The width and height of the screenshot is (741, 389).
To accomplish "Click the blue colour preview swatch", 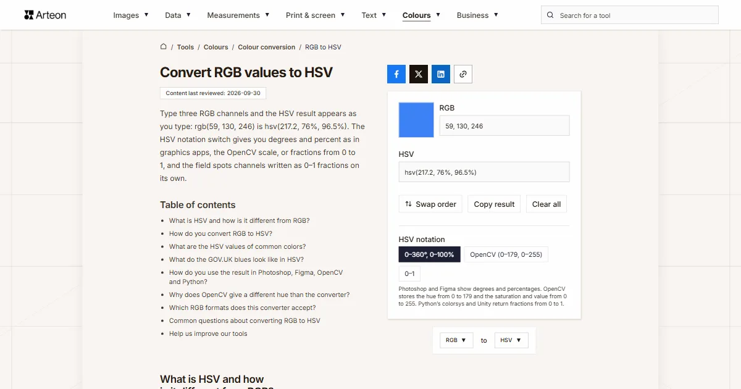I will coord(416,120).
